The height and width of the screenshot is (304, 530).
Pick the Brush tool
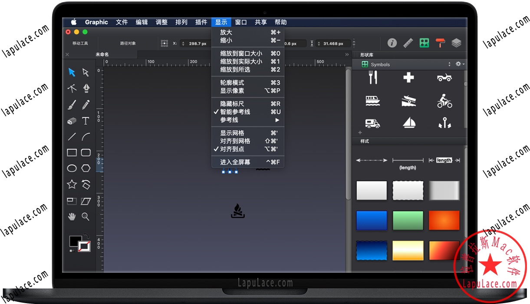coord(71,104)
